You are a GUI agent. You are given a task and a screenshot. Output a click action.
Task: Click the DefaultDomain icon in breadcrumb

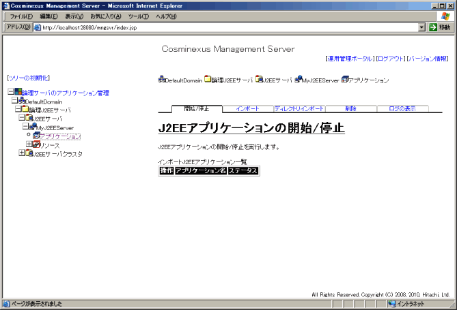pos(161,79)
